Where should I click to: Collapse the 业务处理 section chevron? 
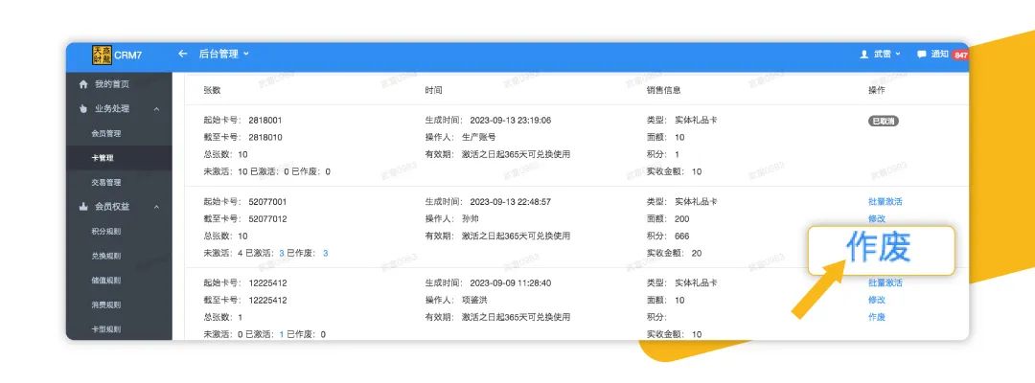[x=156, y=109]
